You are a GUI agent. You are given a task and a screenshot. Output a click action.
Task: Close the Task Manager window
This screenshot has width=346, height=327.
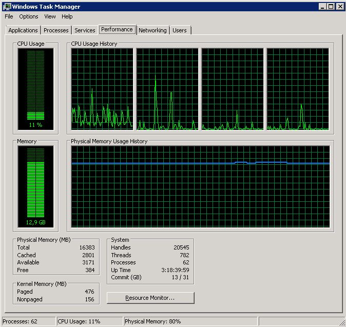(340, 7)
